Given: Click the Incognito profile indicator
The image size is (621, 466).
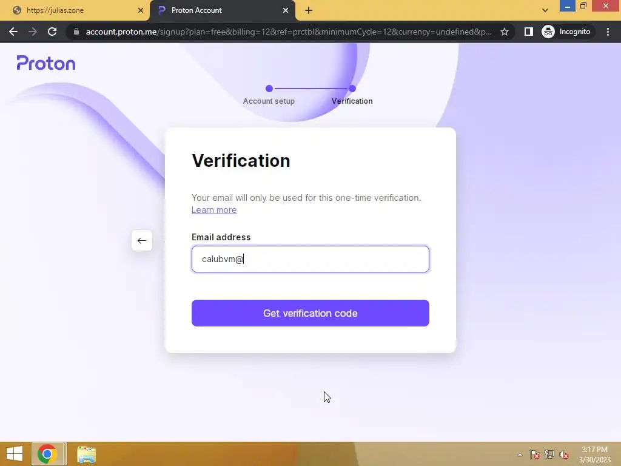Looking at the screenshot, I should [x=566, y=32].
